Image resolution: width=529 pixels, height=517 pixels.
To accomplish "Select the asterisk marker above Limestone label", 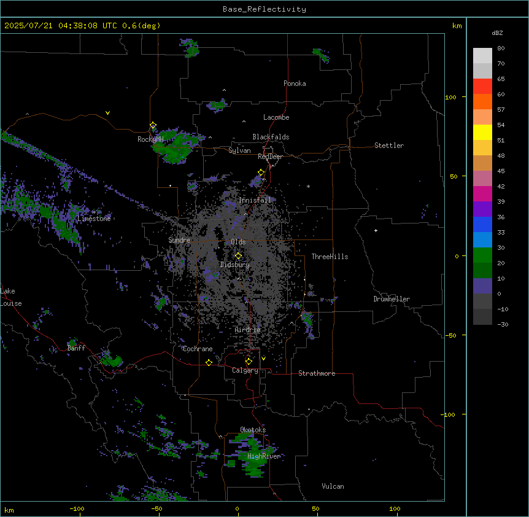I will pyautogui.click(x=94, y=212).
